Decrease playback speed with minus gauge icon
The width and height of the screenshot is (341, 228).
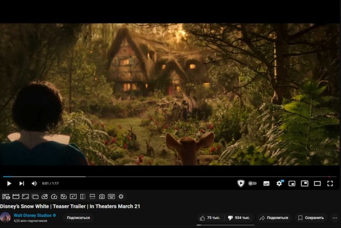point(45,197)
